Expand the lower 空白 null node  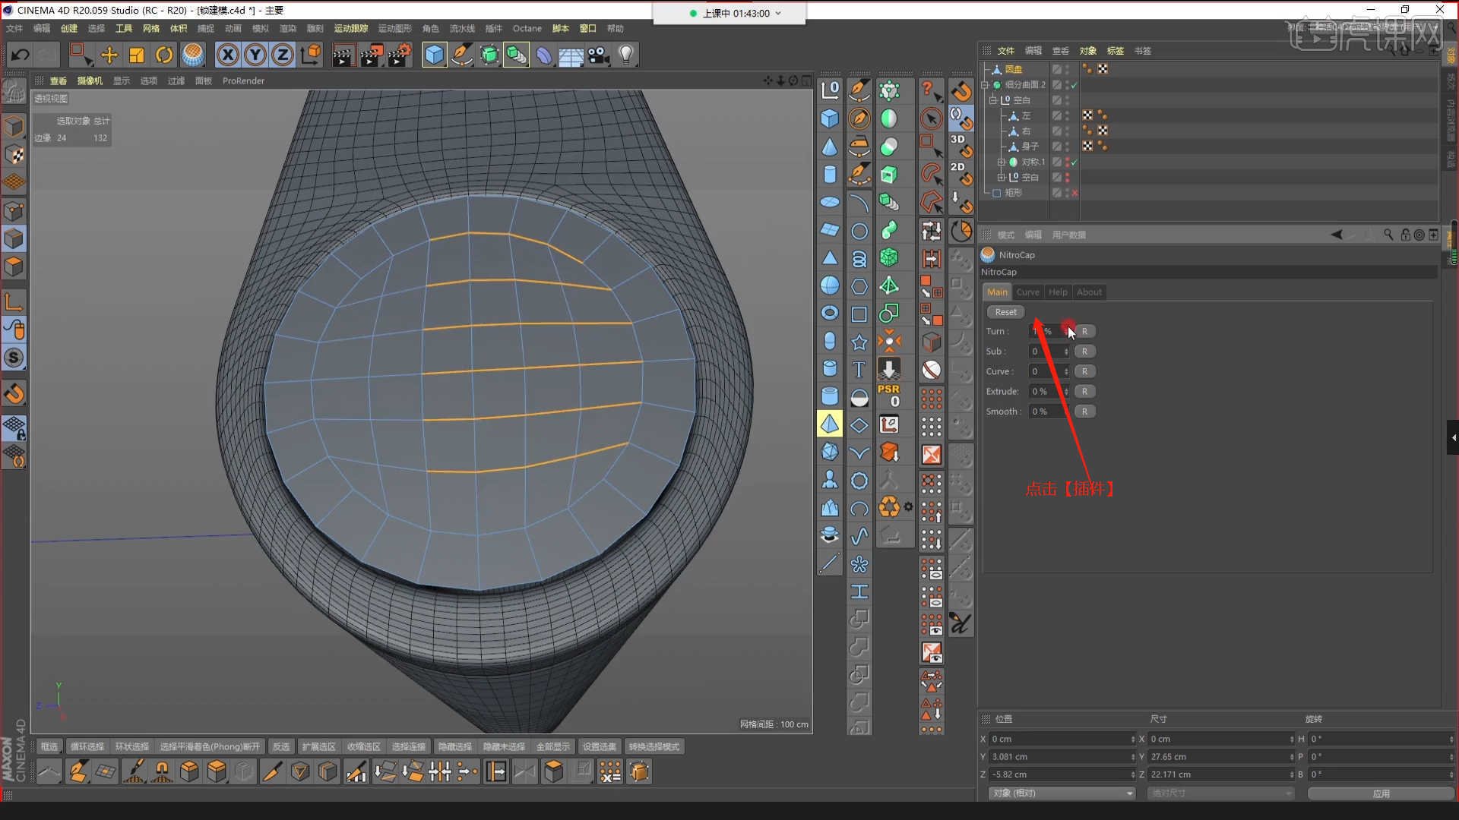pos(1001,177)
